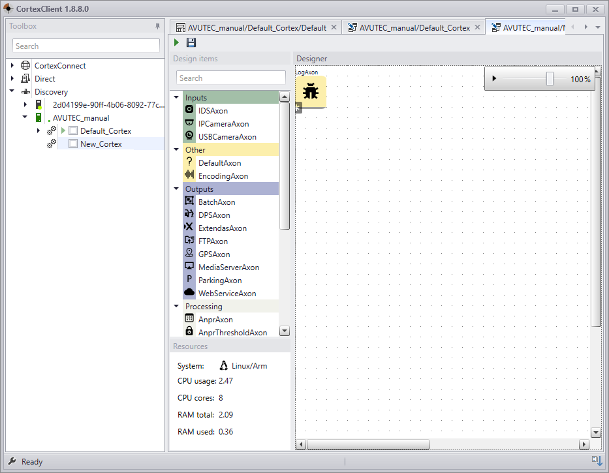Select the LogAxon bug node in Designer

(x=311, y=91)
